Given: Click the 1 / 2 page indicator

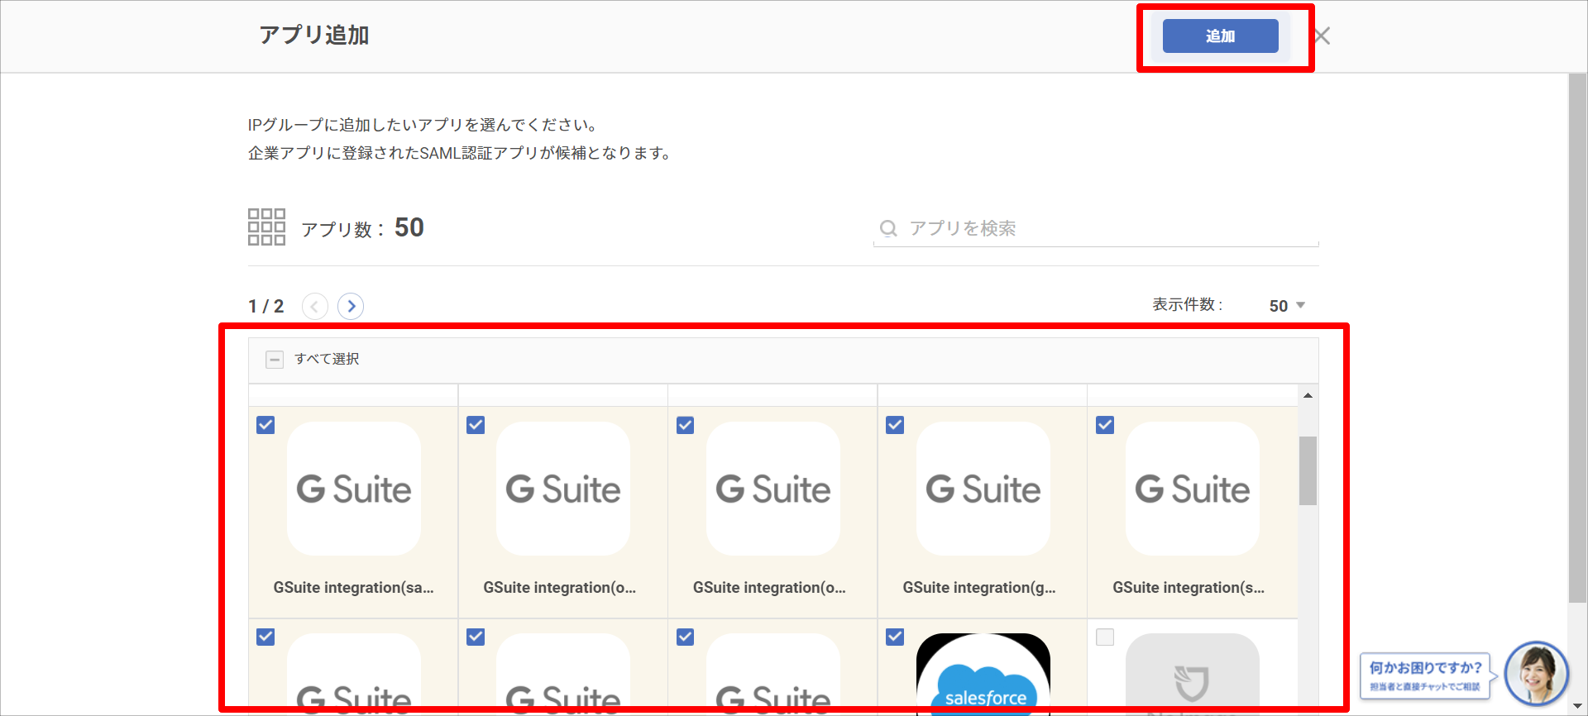Looking at the screenshot, I should coord(265,307).
